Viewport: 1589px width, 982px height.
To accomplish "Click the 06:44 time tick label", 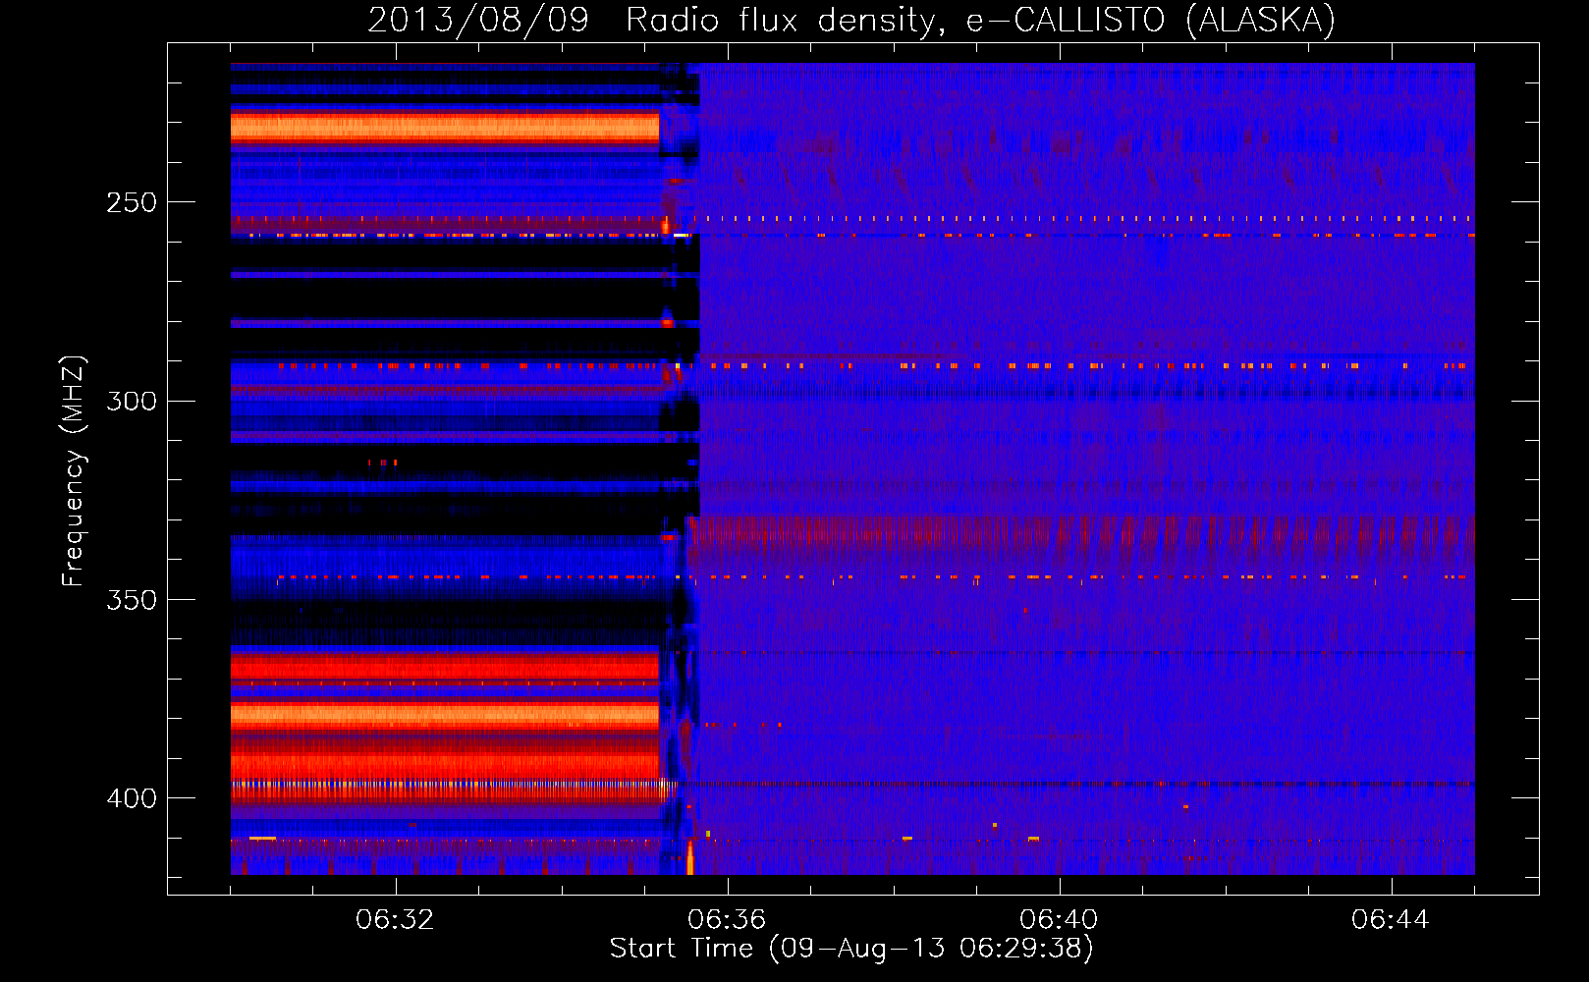I will pyautogui.click(x=1391, y=920).
